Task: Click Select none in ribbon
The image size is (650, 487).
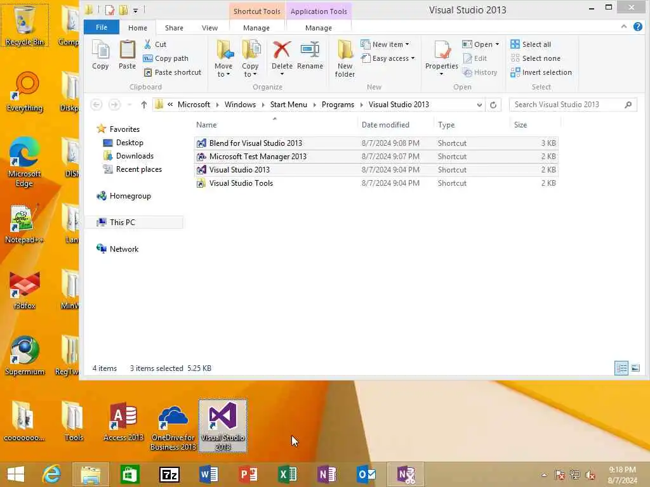Action: click(536, 58)
